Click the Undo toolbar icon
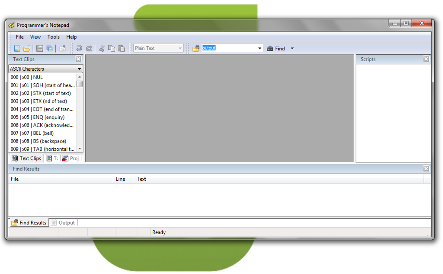Screen dimensions: 443x274 tap(79, 49)
